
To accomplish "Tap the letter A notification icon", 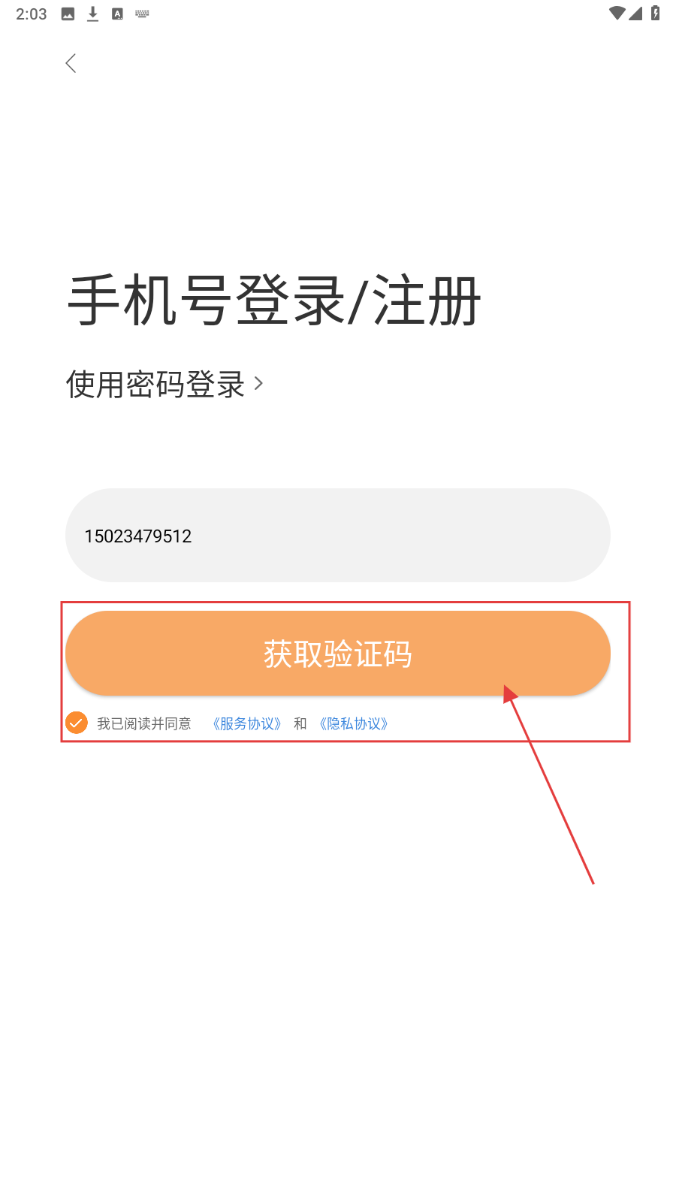I will 117,14.
